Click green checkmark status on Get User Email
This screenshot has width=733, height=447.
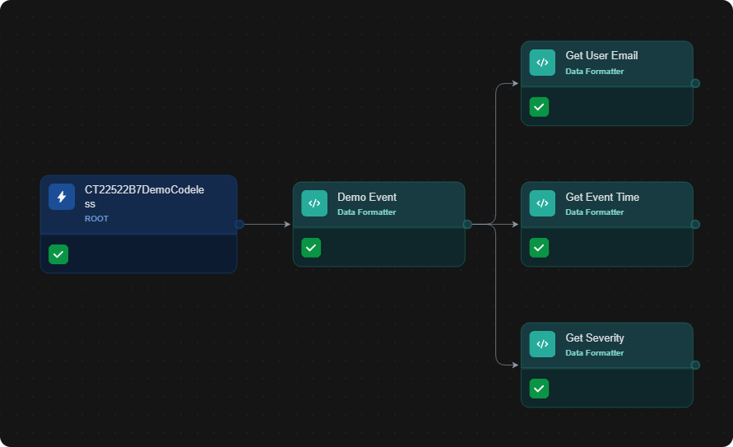click(539, 107)
